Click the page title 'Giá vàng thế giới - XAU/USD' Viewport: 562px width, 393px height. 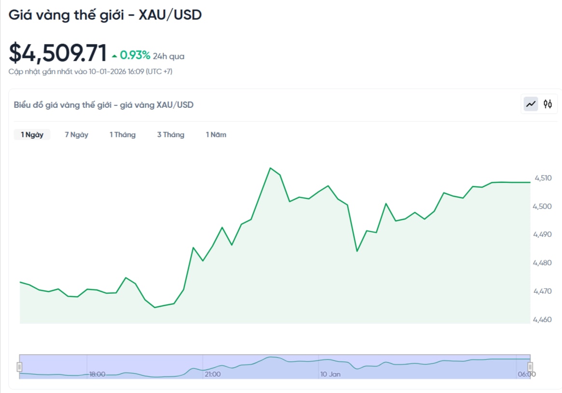click(105, 15)
